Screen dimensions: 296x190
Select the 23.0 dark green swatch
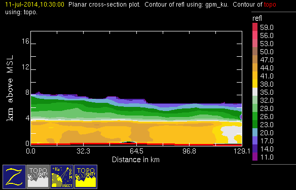pyautogui.click(x=255, y=124)
